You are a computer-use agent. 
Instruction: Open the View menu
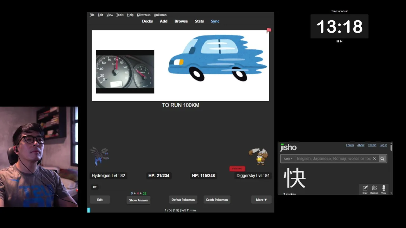tap(110, 15)
